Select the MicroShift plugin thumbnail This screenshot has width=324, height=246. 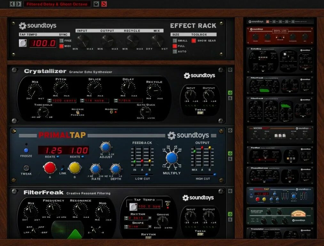tap(280, 135)
